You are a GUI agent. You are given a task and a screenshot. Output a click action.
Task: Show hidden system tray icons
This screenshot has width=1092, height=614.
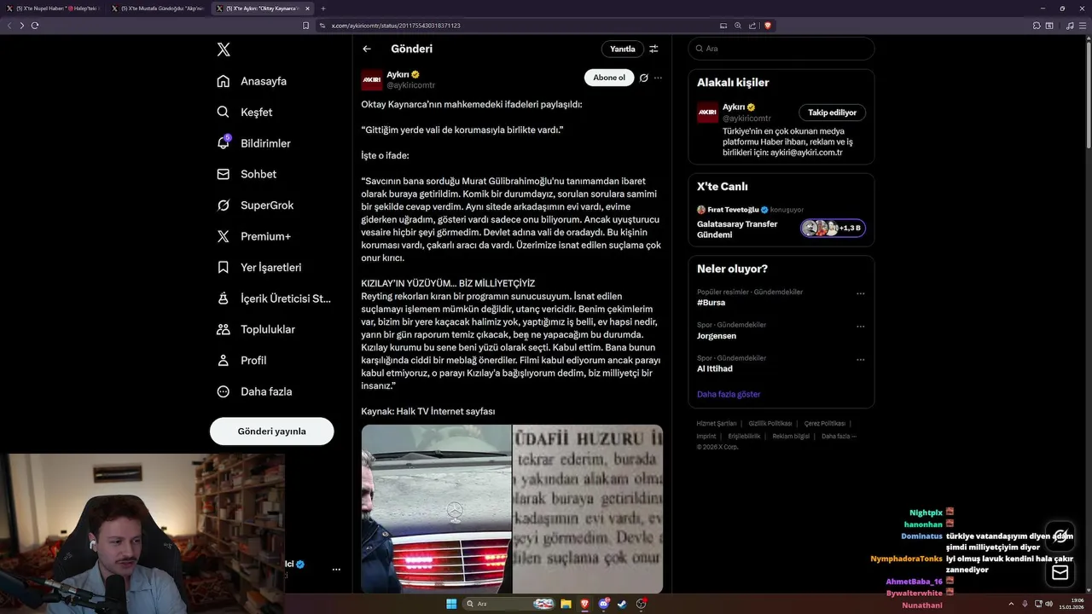(x=1012, y=604)
